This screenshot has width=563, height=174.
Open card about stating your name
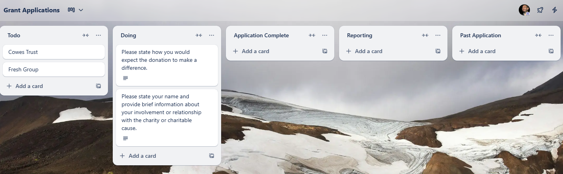coord(167,118)
